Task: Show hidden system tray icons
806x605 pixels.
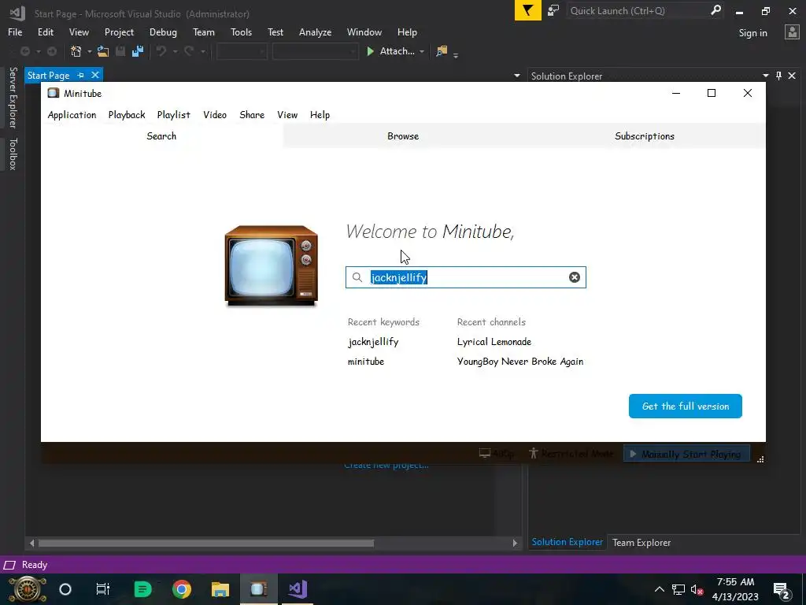Action: tap(659, 589)
